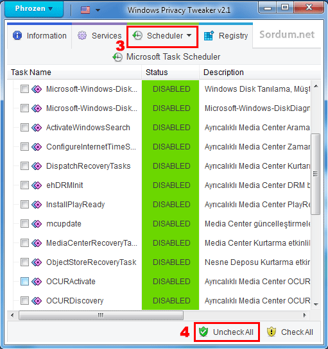This screenshot has width=328, height=349.
Task: Click the DISABLED status of ObjectStoreRecoveryTask
Action: click(x=171, y=262)
